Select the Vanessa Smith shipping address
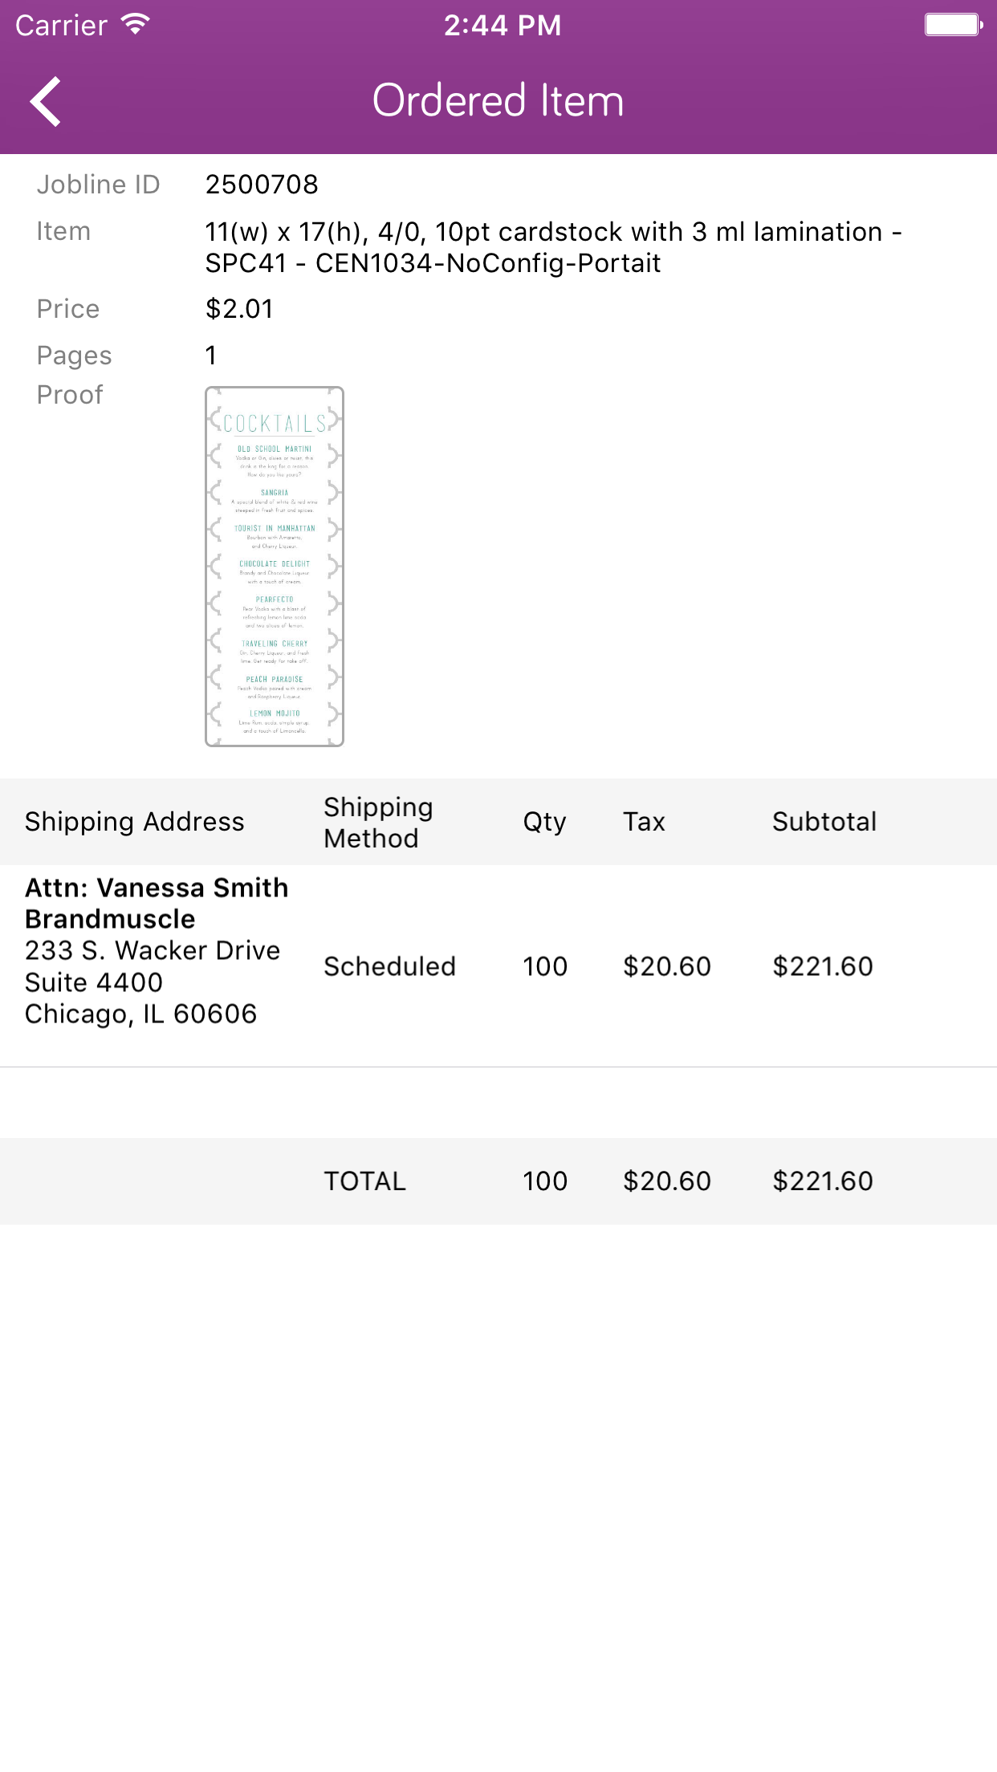 [157, 951]
